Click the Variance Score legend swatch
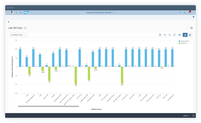This screenshot has width=201, height=123. click(180, 41)
